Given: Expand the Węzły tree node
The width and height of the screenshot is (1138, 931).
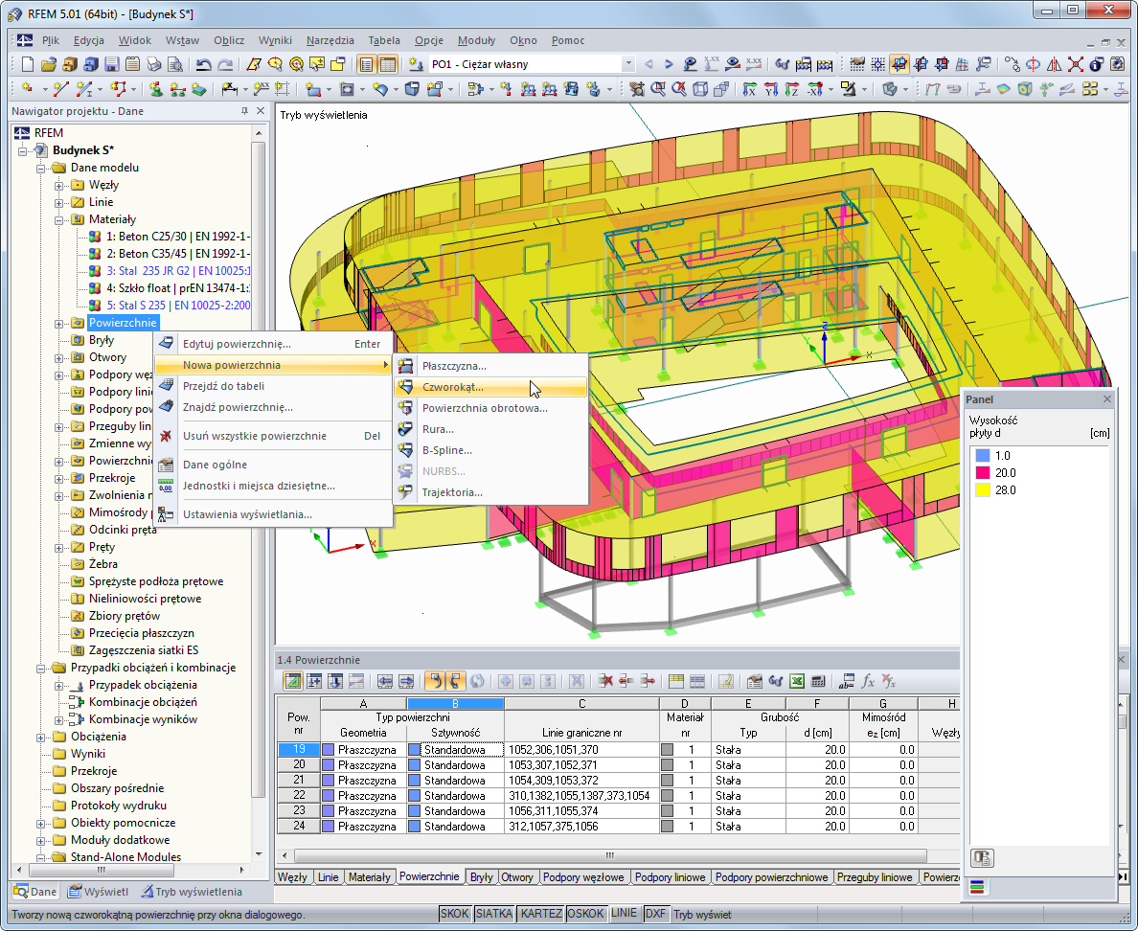Looking at the screenshot, I should point(59,185).
